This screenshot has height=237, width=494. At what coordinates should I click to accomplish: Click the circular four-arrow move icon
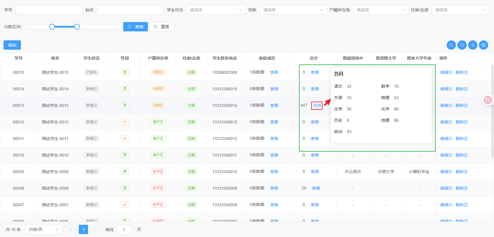point(473,45)
